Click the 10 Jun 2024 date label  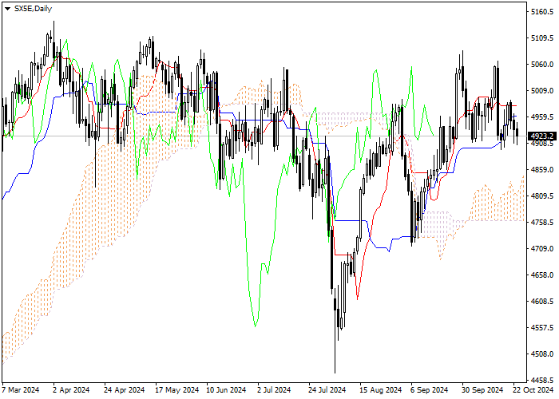[x=226, y=390]
